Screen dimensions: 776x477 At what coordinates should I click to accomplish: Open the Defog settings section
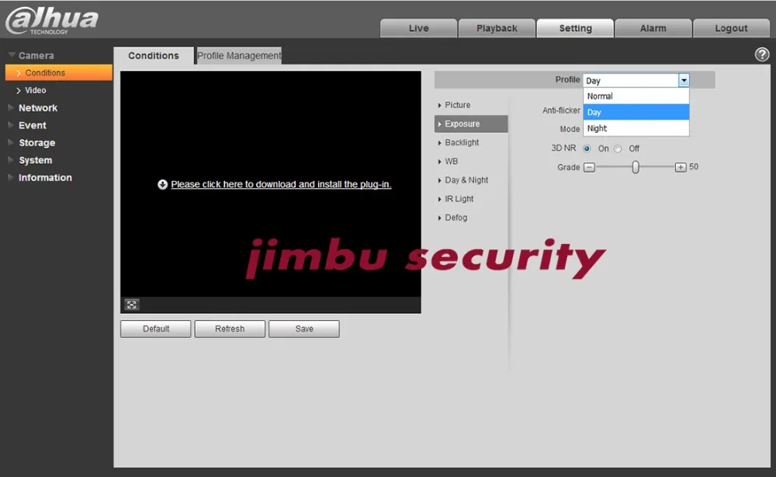click(471, 218)
